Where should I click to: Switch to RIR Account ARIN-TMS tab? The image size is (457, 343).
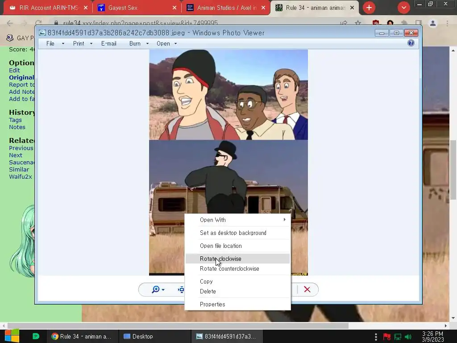(49, 8)
